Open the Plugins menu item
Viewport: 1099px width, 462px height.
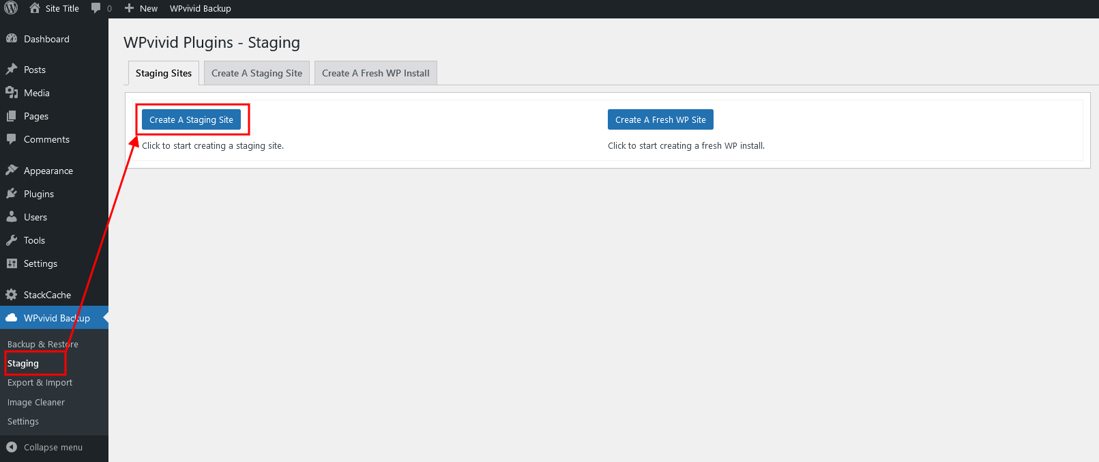coord(39,194)
